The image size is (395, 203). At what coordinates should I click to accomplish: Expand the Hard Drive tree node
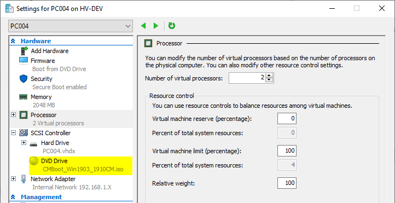tap(24, 143)
